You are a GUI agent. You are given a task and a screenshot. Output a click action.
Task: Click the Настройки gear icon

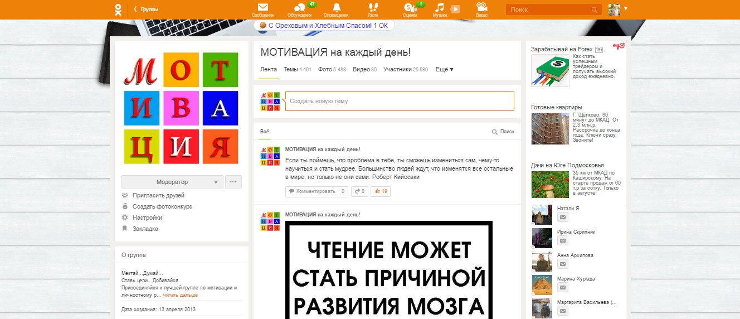(x=125, y=217)
